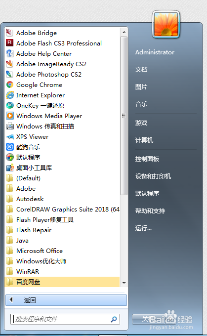The image size is (207, 336).
Task: Click the 酷狗音乐 app icon
Action: click(x=10, y=147)
